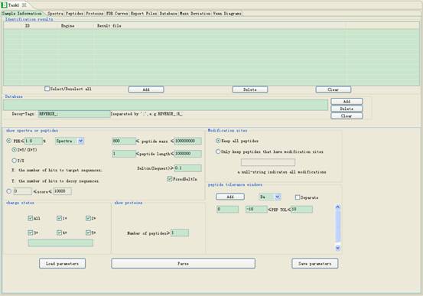Click the charge states text field
423x296 pixels.
pyautogui.click(x=60, y=243)
